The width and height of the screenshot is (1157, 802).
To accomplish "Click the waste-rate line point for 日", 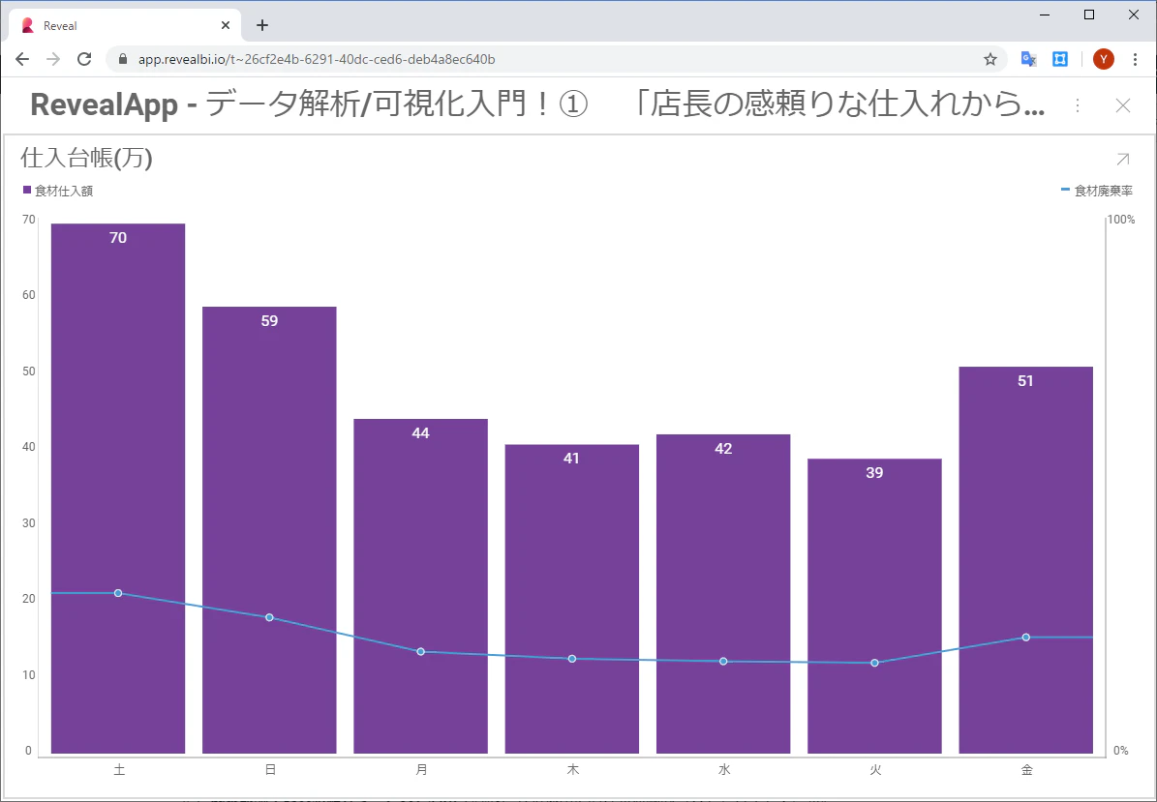I will click(269, 617).
